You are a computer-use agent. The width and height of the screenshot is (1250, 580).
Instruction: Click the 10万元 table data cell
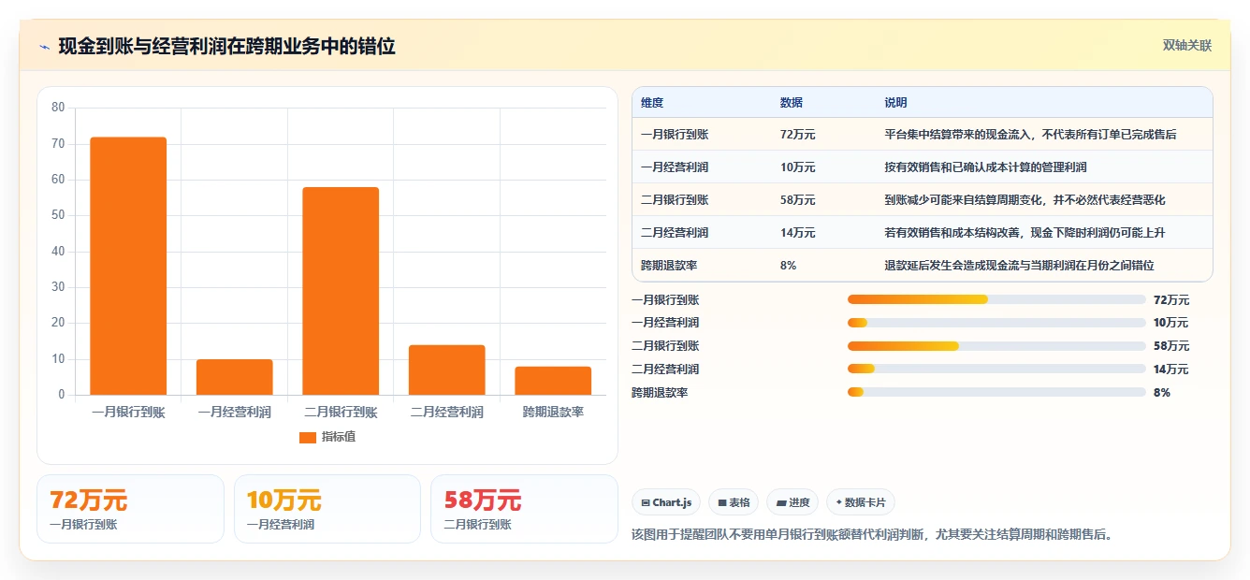pos(797,167)
